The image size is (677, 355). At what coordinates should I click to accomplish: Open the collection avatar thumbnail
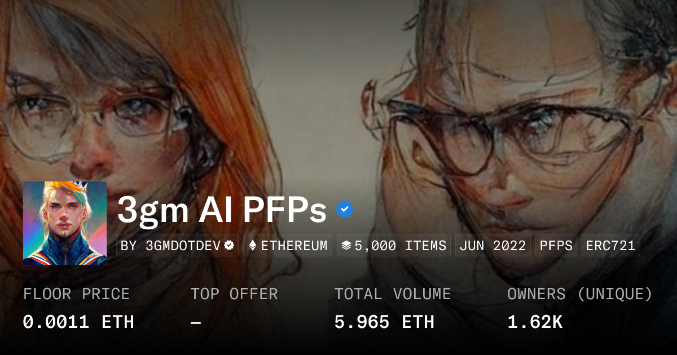65,223
